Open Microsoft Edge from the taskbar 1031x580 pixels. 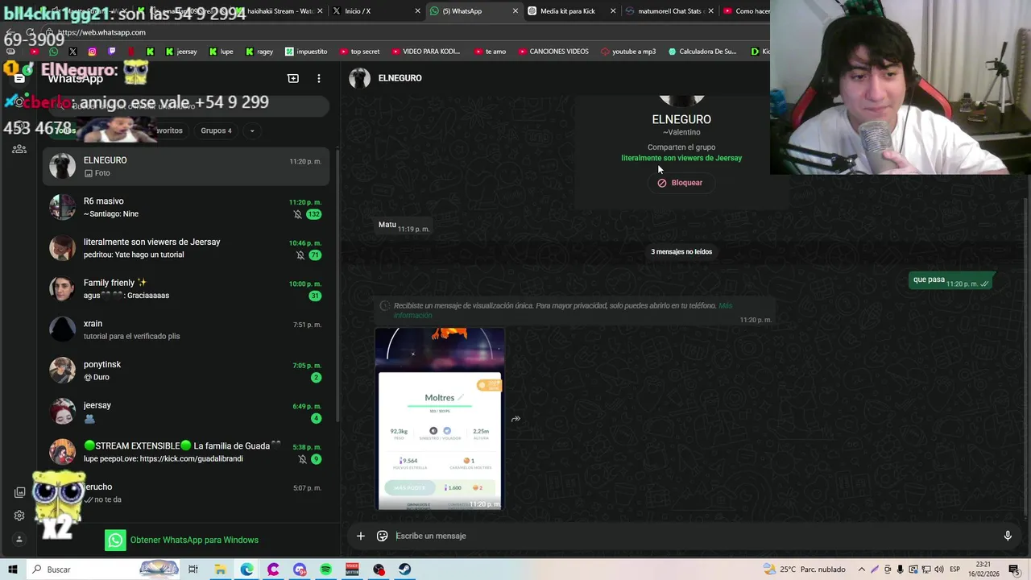[x=246, y=570]
